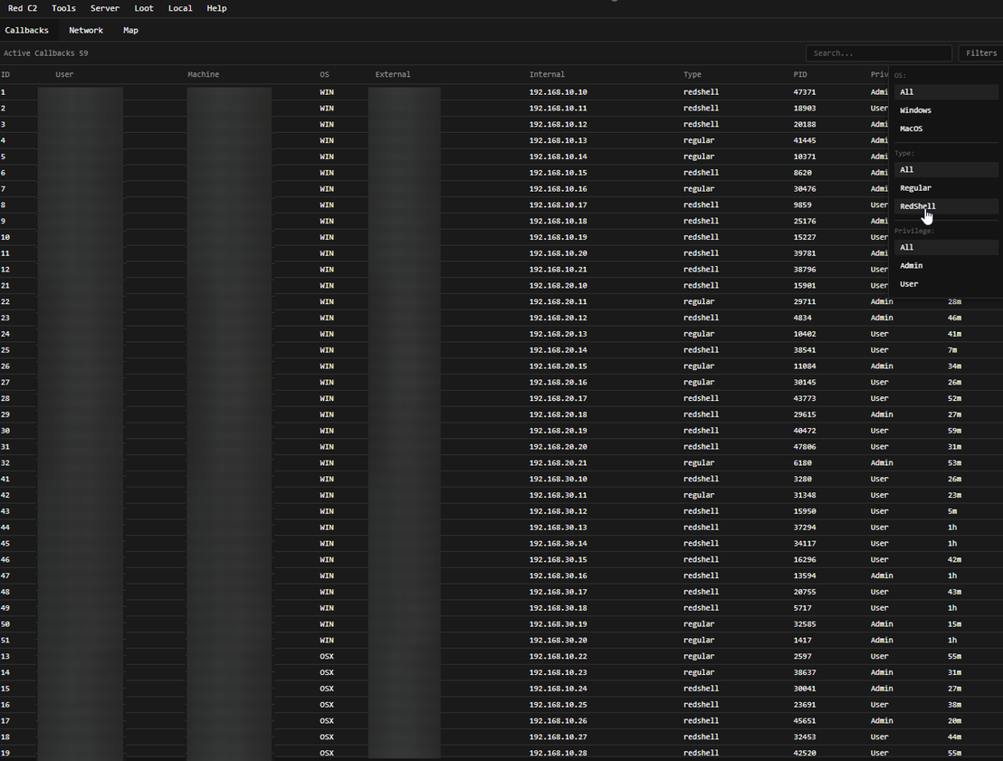
Task: Select internal IP 192.168.10.10
Action: click(x=558, y=92)
